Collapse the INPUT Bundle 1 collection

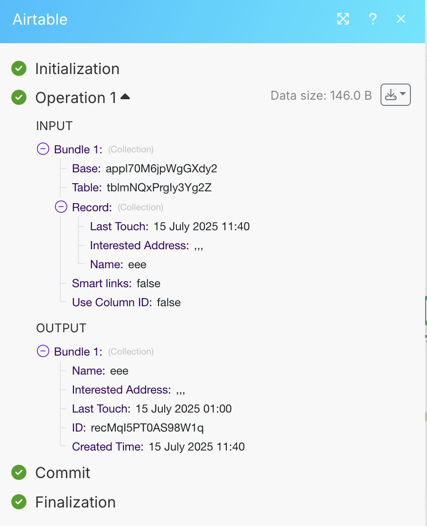click(43, 149)
